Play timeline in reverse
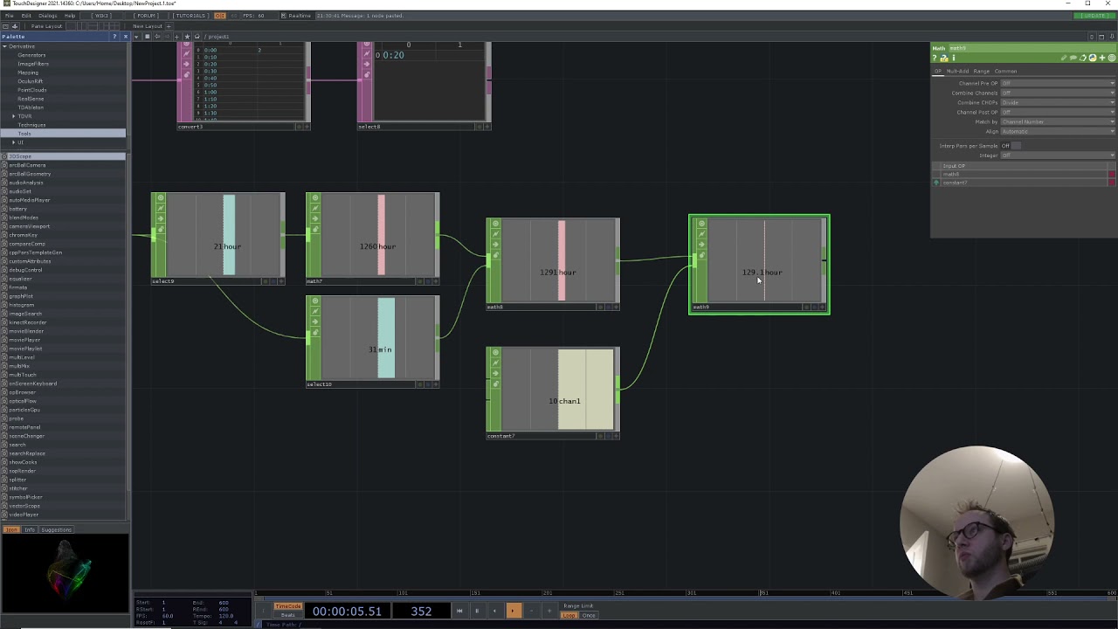 495,611
